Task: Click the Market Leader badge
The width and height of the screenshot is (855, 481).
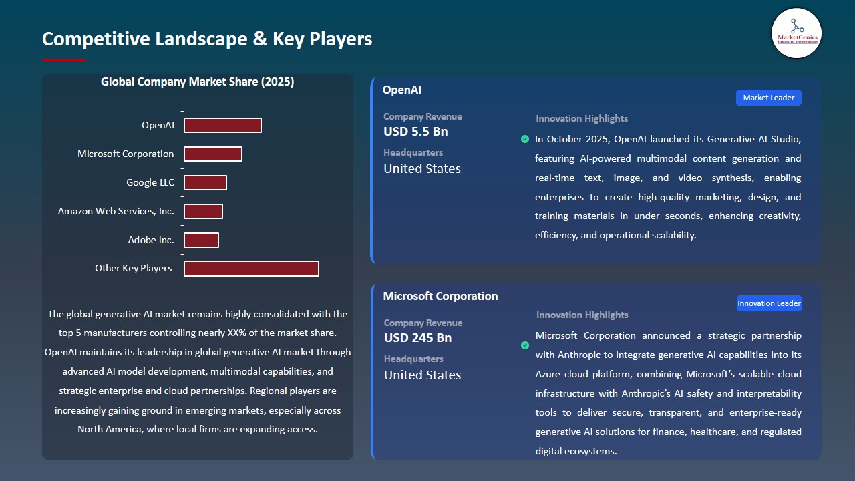Action: 769,98
